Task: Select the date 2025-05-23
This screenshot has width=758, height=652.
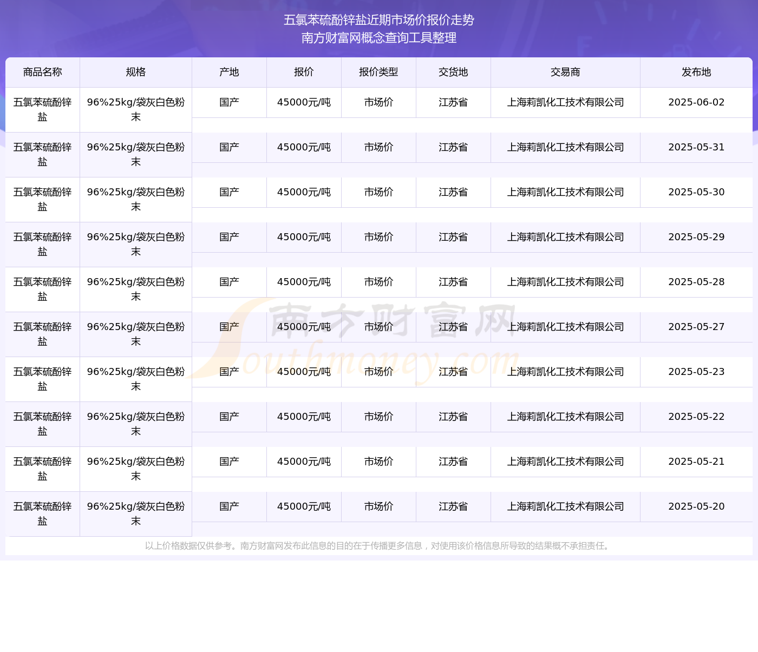Action: point(696,372)
